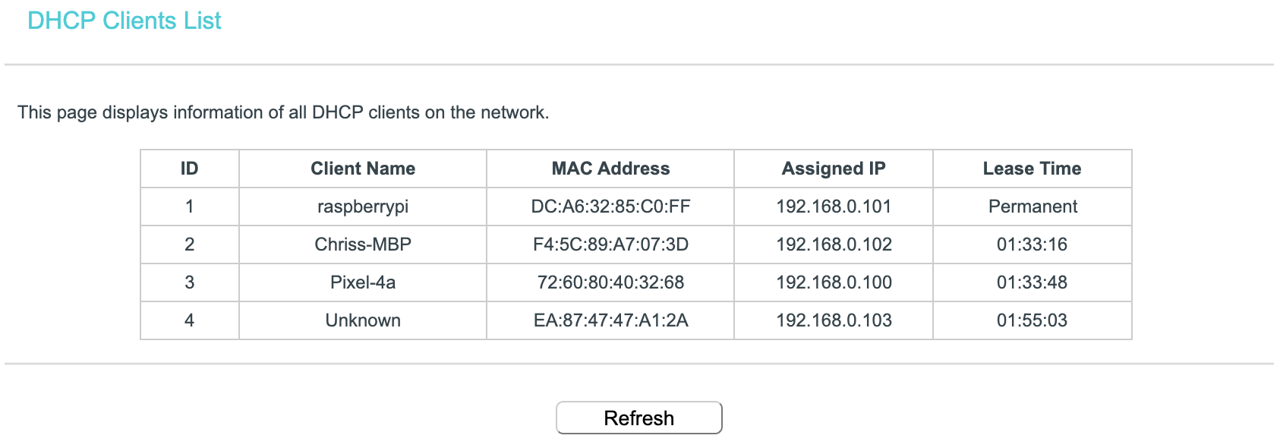
Task: Click the DHCP Clients List heading
Action: point(124,21)
